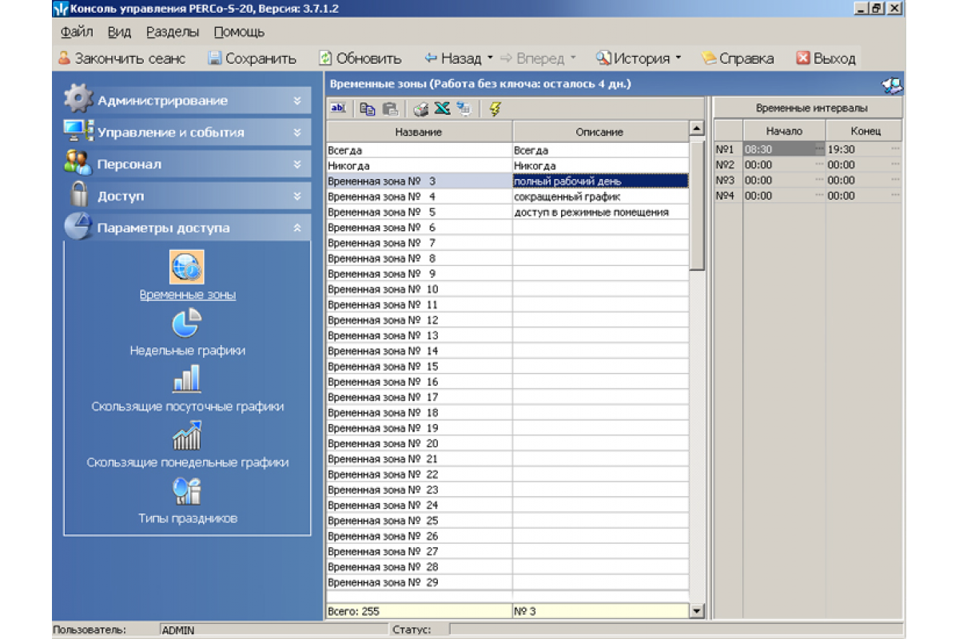Click Закончить сеанс in the toolbar

122,58
